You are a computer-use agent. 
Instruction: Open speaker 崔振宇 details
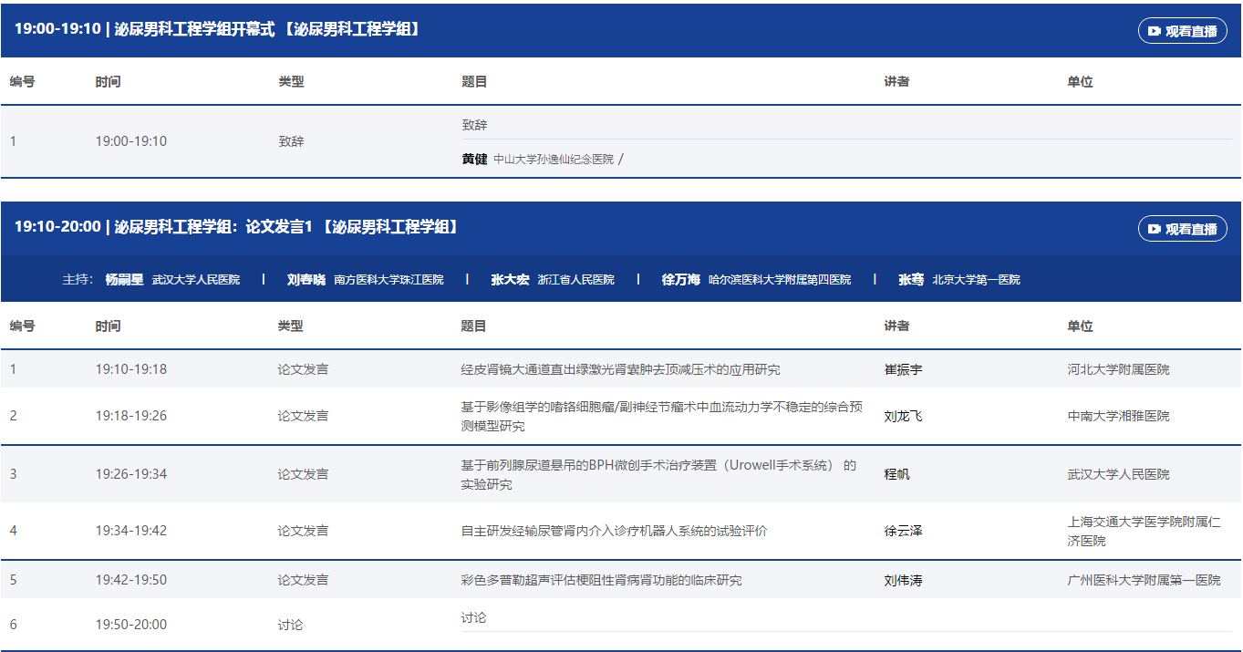(x=903, y=370)
